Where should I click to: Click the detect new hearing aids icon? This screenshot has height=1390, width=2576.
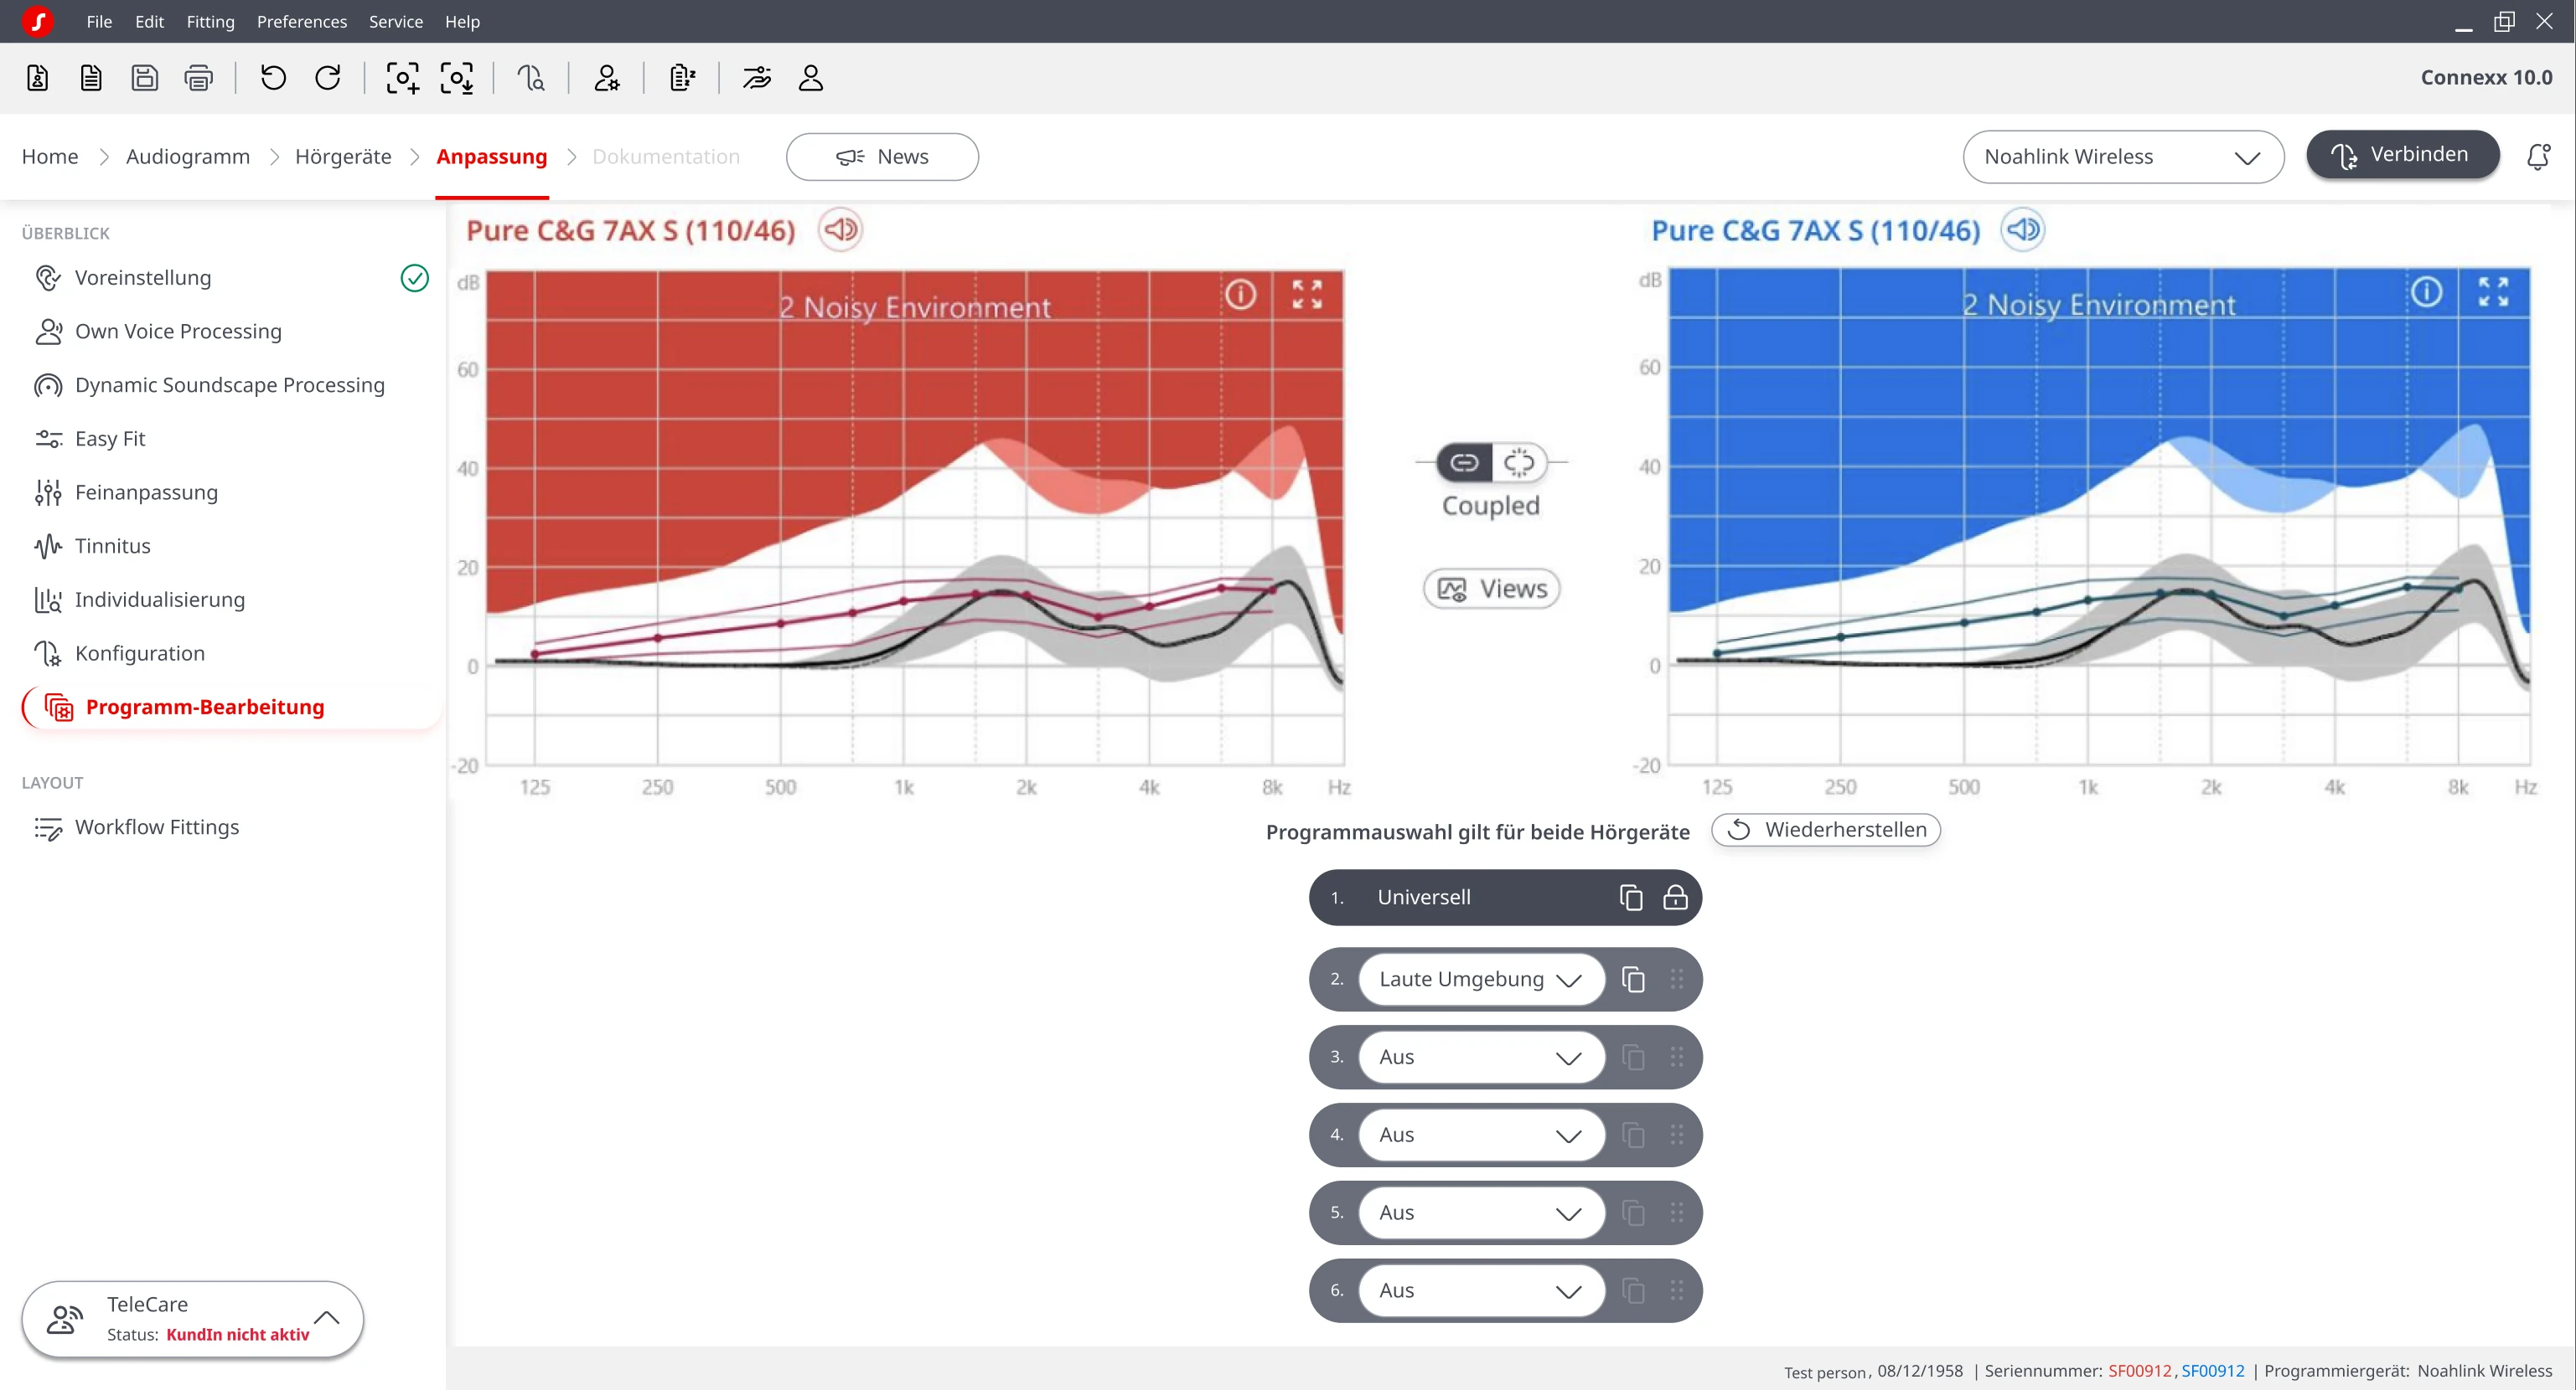pyautogui.click(x=403, y=78)
